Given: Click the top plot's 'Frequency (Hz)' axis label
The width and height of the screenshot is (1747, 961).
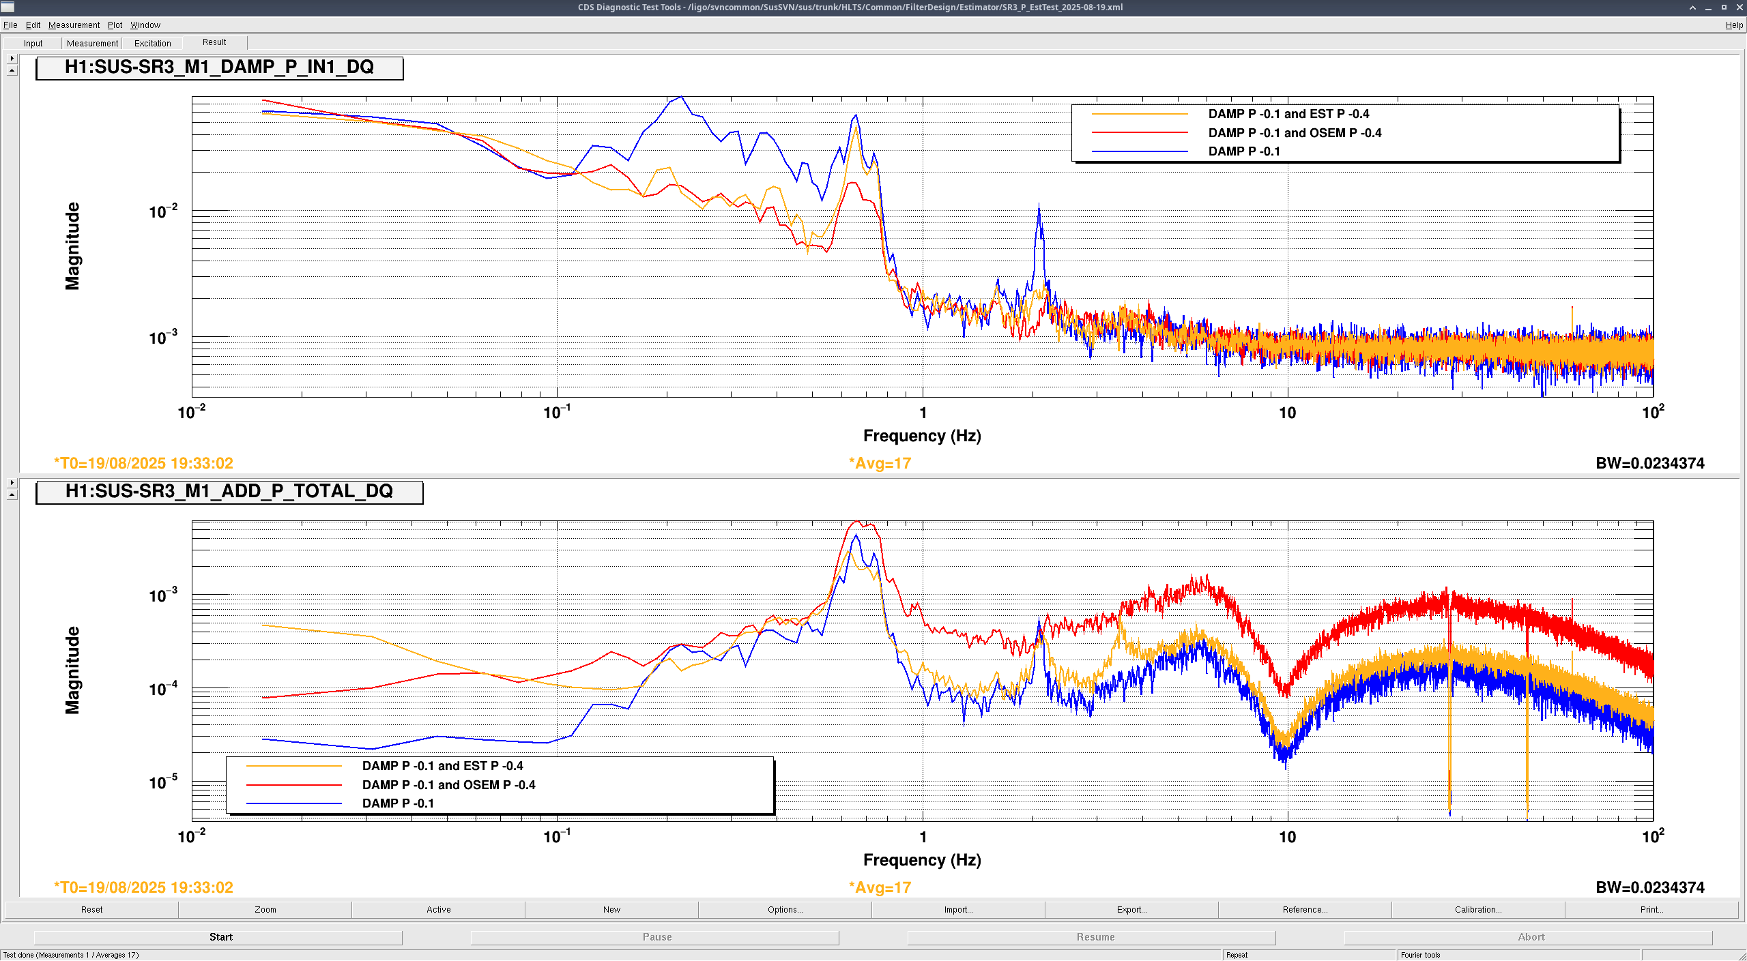Looking at the screenshot, I should 922,436.
